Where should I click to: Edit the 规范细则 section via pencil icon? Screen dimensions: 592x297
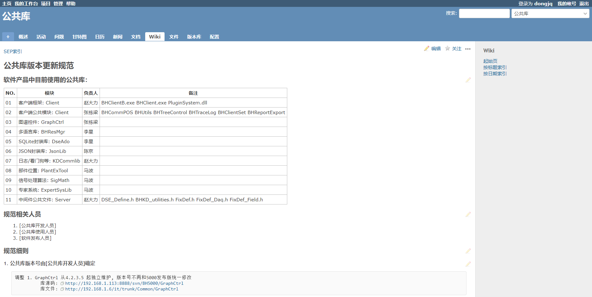(468, 251)
